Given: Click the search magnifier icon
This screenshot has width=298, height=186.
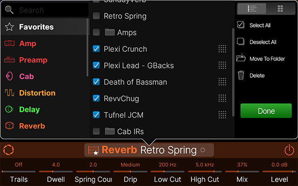Looking at the screenshot, I should pyautogui.click(x=9, y=10).
